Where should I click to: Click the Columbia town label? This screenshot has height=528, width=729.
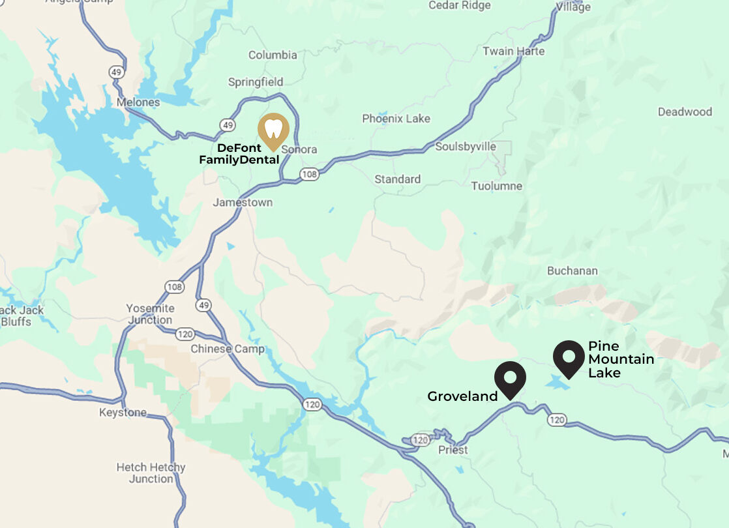(x=273, y=55)
